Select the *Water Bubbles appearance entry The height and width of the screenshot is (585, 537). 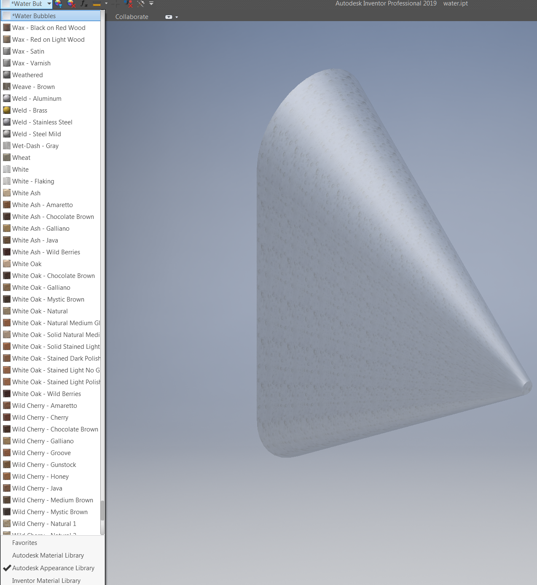(51, 16)
